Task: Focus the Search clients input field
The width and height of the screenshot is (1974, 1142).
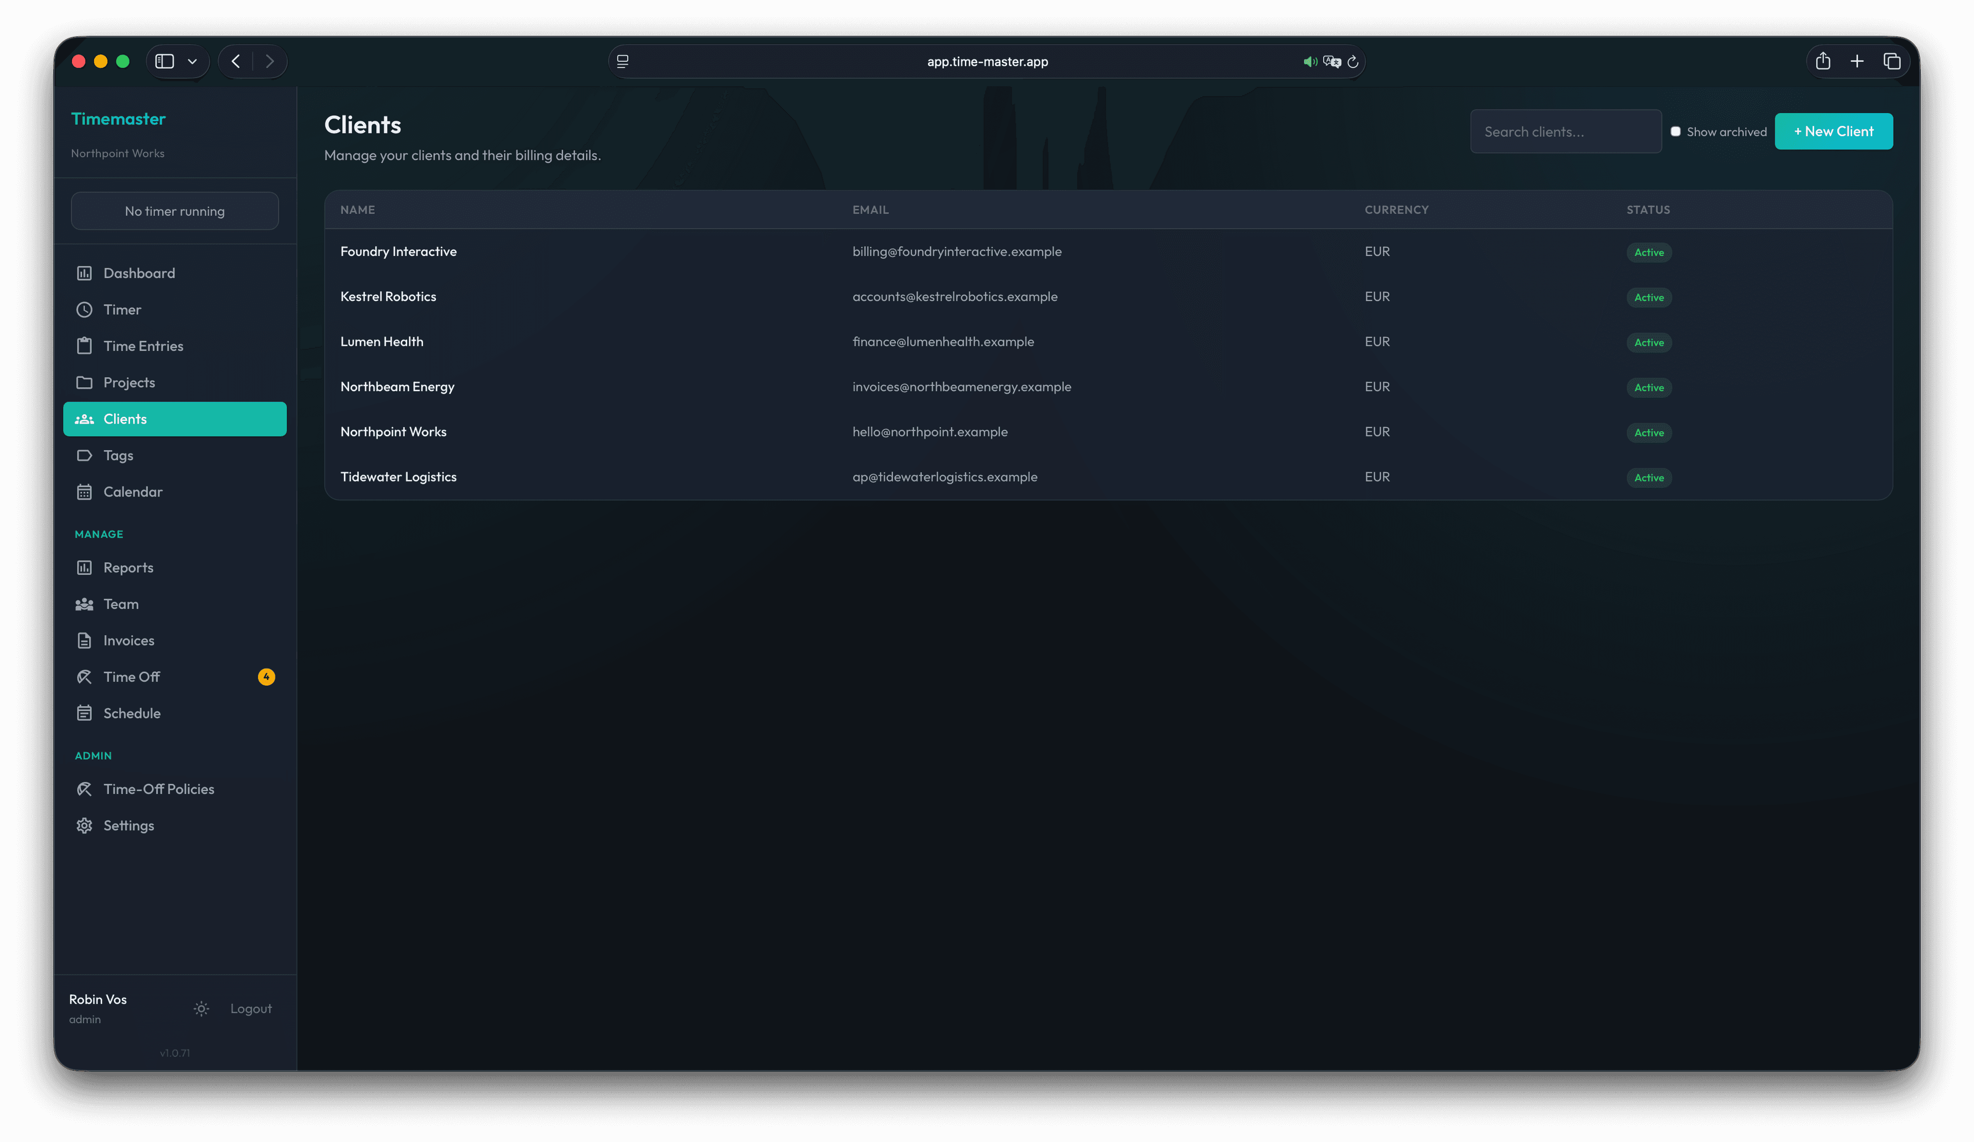Action: point(1566,132)
